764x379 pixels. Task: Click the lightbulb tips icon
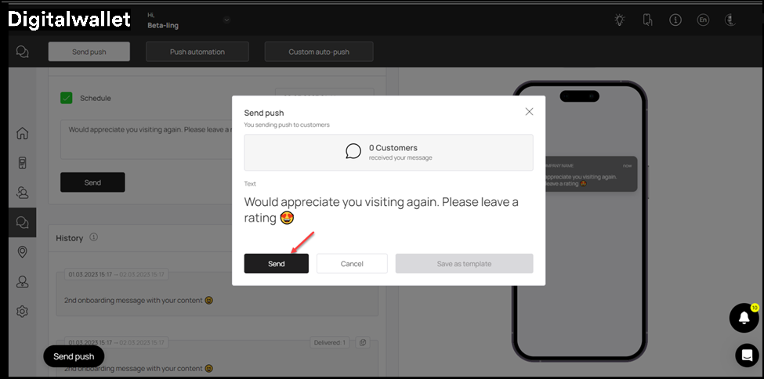(x=619, y=20)
